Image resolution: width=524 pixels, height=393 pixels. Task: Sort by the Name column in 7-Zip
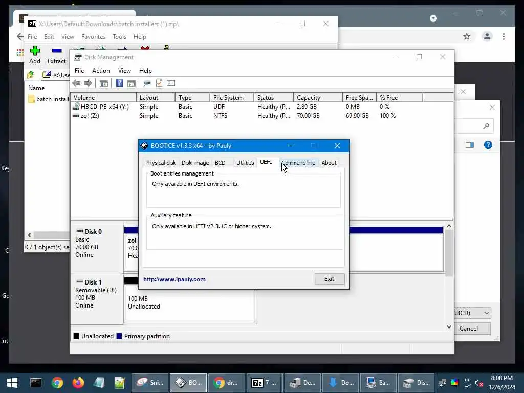coord(47,88)
